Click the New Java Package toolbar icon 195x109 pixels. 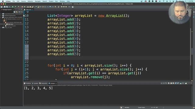pyautogui.click(x=22, y=7)
